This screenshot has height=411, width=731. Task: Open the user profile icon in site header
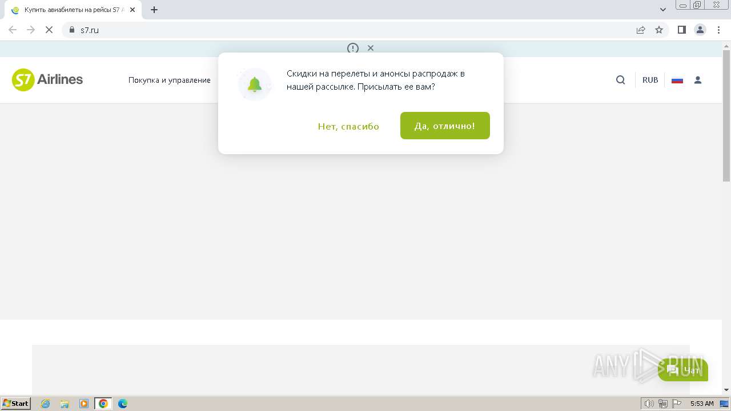click(698, 80)
